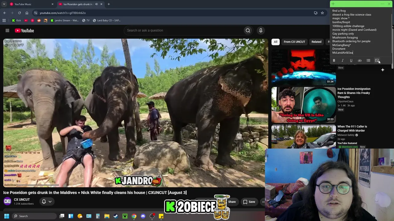This screenshot has height=221, width=394.
Task: Open the CX UNCUT channel avatar
Action: [x=7, y=201]
